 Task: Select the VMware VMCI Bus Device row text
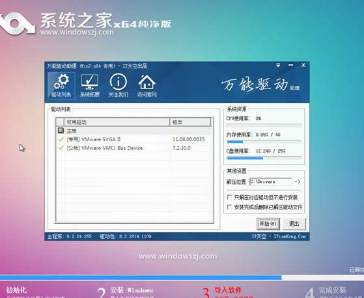pos(105,148)
